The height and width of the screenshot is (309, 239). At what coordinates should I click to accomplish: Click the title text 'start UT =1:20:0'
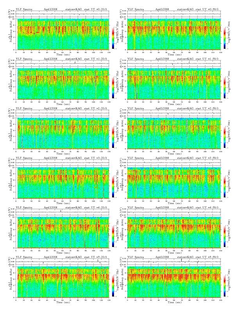click(96, 59)
